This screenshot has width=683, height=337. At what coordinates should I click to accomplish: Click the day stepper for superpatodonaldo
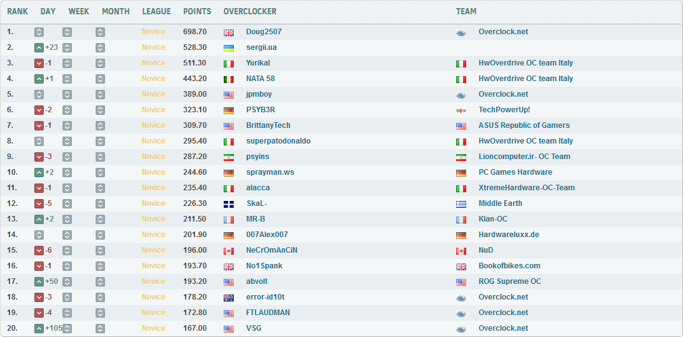point(39,141)
